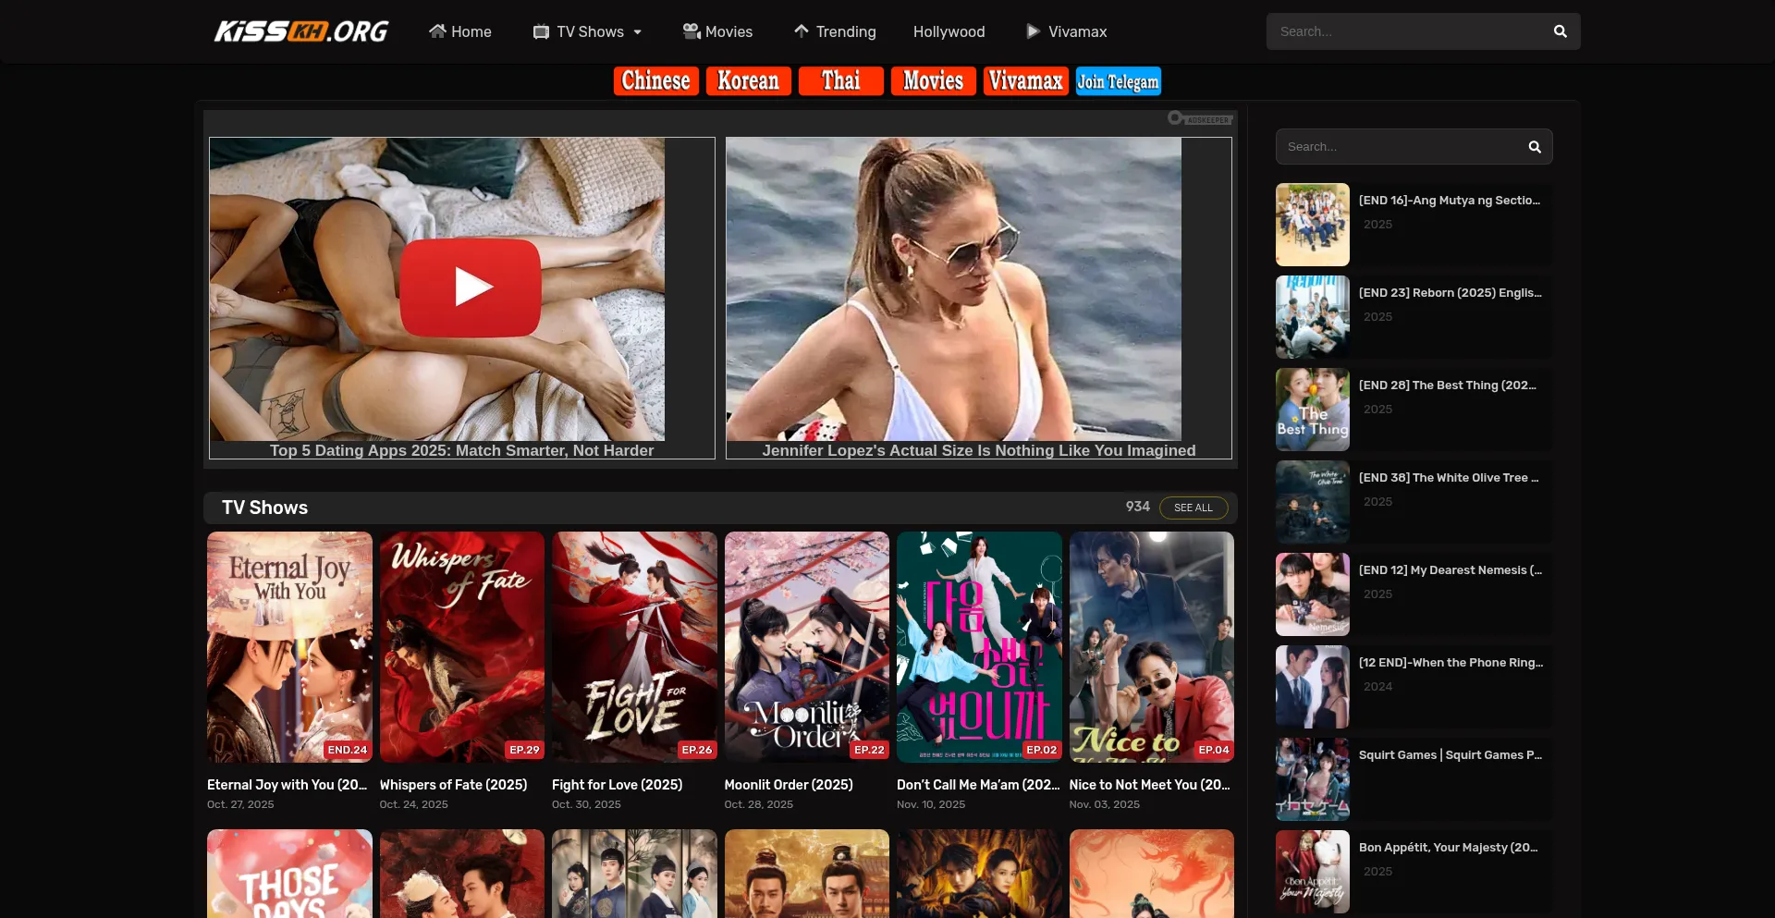Screen dimensions: 1775x918
Task: Open the Home nav link
Action: point(459,31)
